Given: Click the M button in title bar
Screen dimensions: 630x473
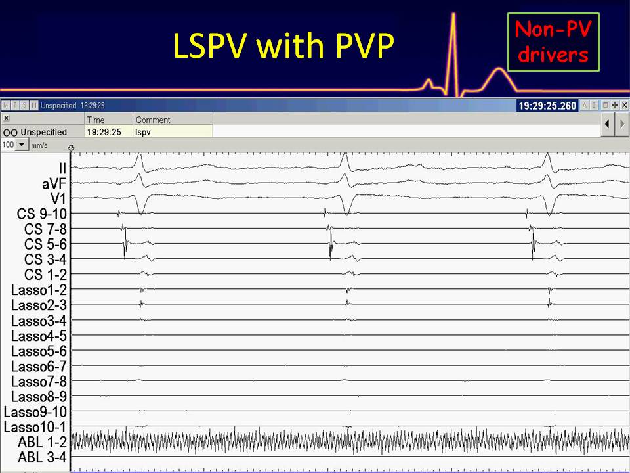Looking at the screenshot, I should [6, 106].
